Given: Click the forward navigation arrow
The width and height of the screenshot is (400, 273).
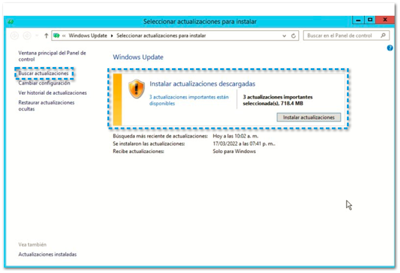Looking at the screenshot, I should point(27,36).
